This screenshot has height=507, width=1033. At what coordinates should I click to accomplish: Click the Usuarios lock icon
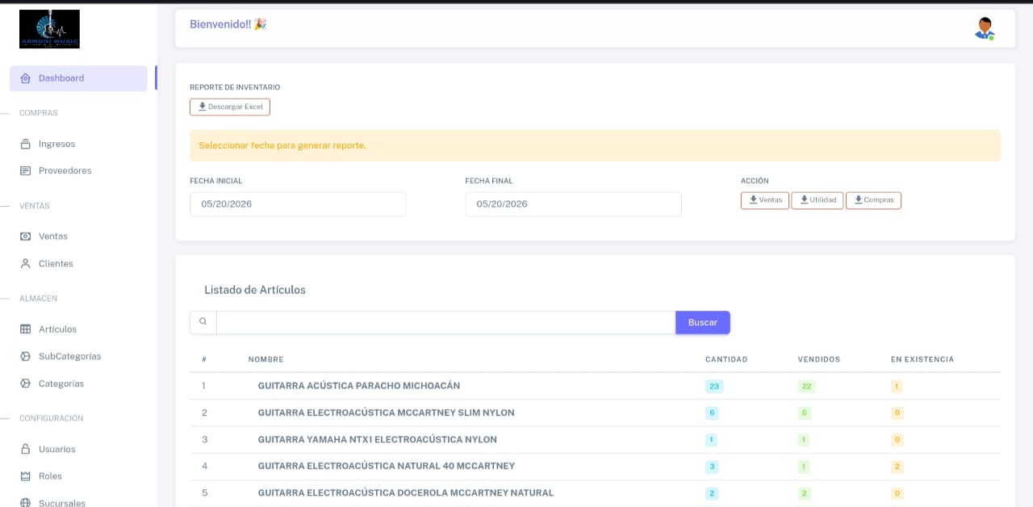click(x=25, y=449)
